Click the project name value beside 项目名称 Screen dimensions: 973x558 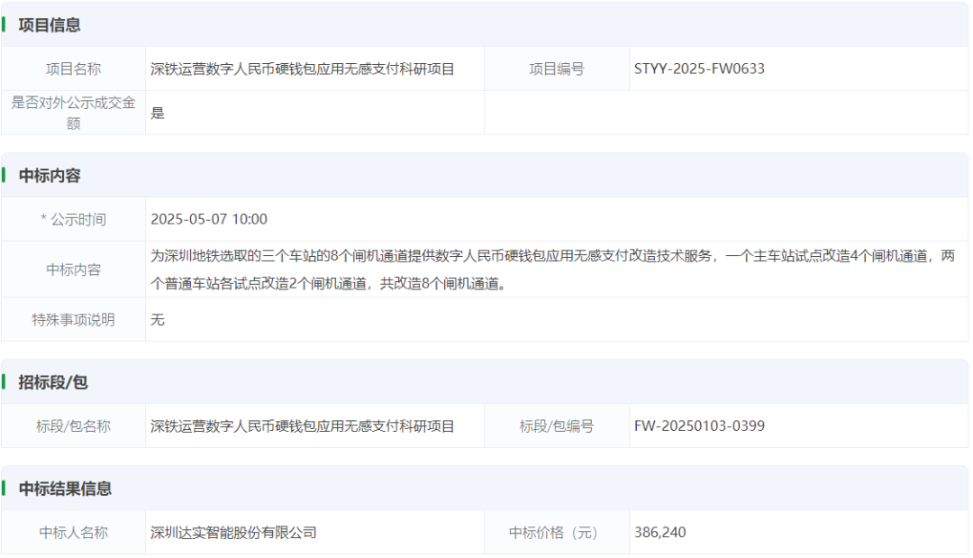(x=303, y=69)
